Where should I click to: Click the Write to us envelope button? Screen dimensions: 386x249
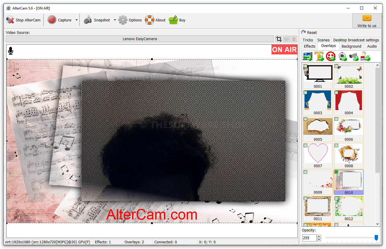[367, 21]
